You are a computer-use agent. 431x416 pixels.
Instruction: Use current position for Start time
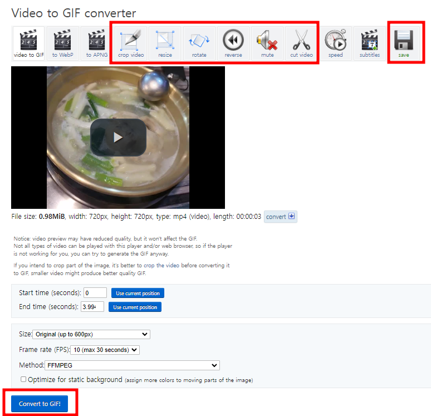pyautogui.click(x=138, y=293)
